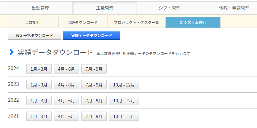Open the CSVダウンロード sub-tab
The image size is (257, 128).
click(x=83, y=22)
